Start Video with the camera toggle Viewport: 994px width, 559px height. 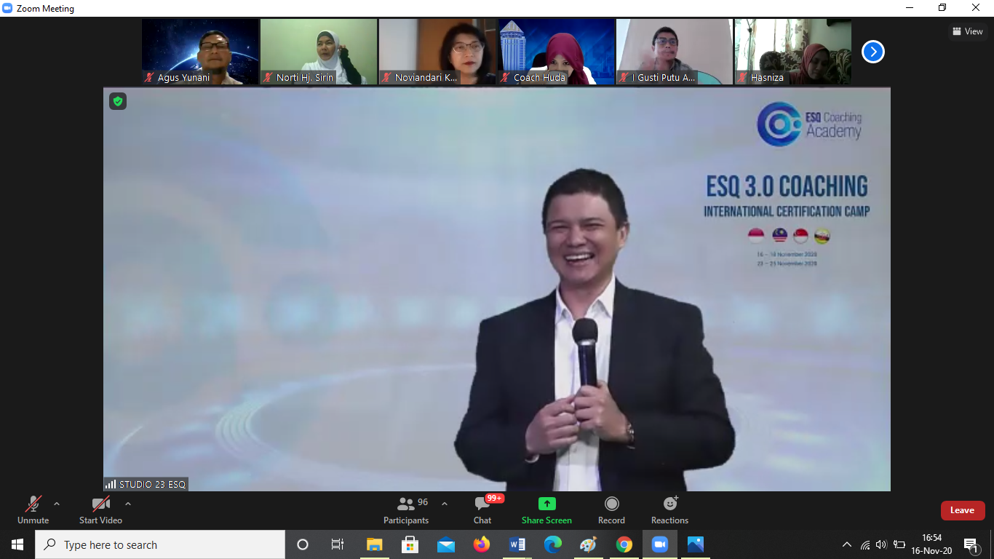pyautogui.click(x=100, y=510)
